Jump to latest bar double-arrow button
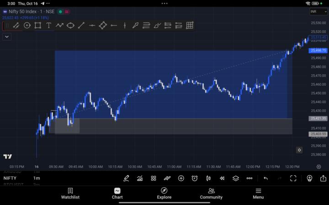The width and height of the screenshot is (329, 205). coord(299,150)
